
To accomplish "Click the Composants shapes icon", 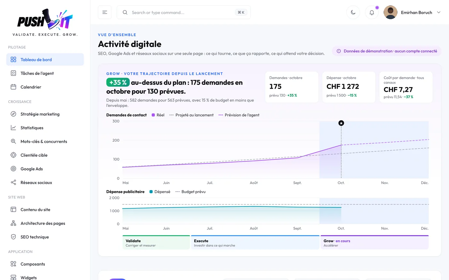I will coord(13,264).
